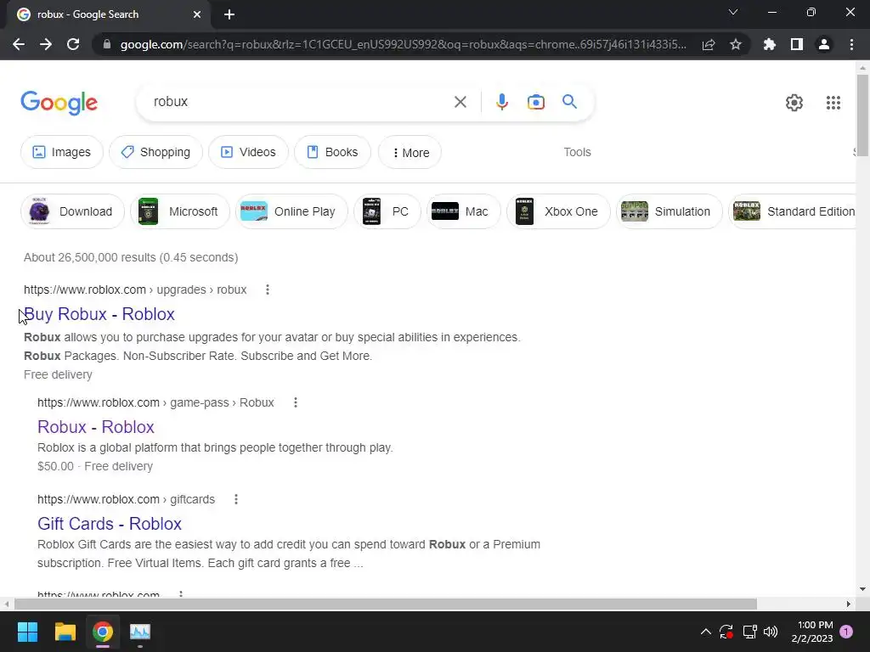Reload the current page
This screenshot has width=870, height=652.
73,44
